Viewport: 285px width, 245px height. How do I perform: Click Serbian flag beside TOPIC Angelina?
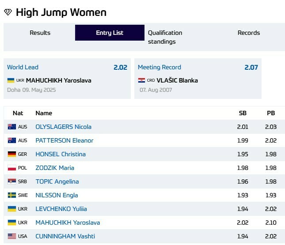coord(12,181)
